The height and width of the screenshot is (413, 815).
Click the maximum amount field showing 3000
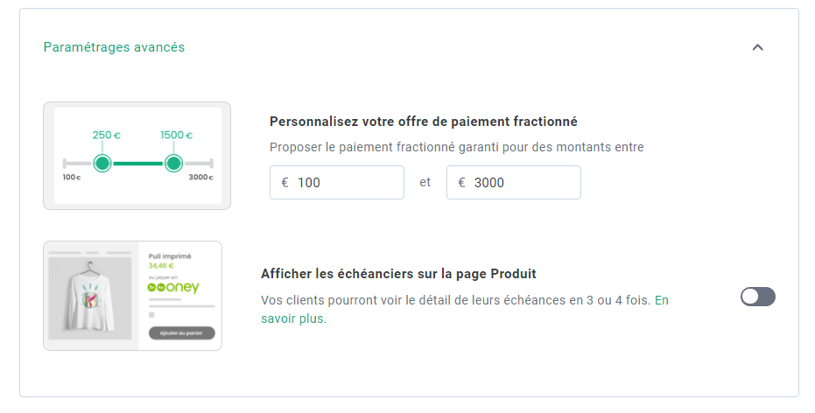coord(514,182)
